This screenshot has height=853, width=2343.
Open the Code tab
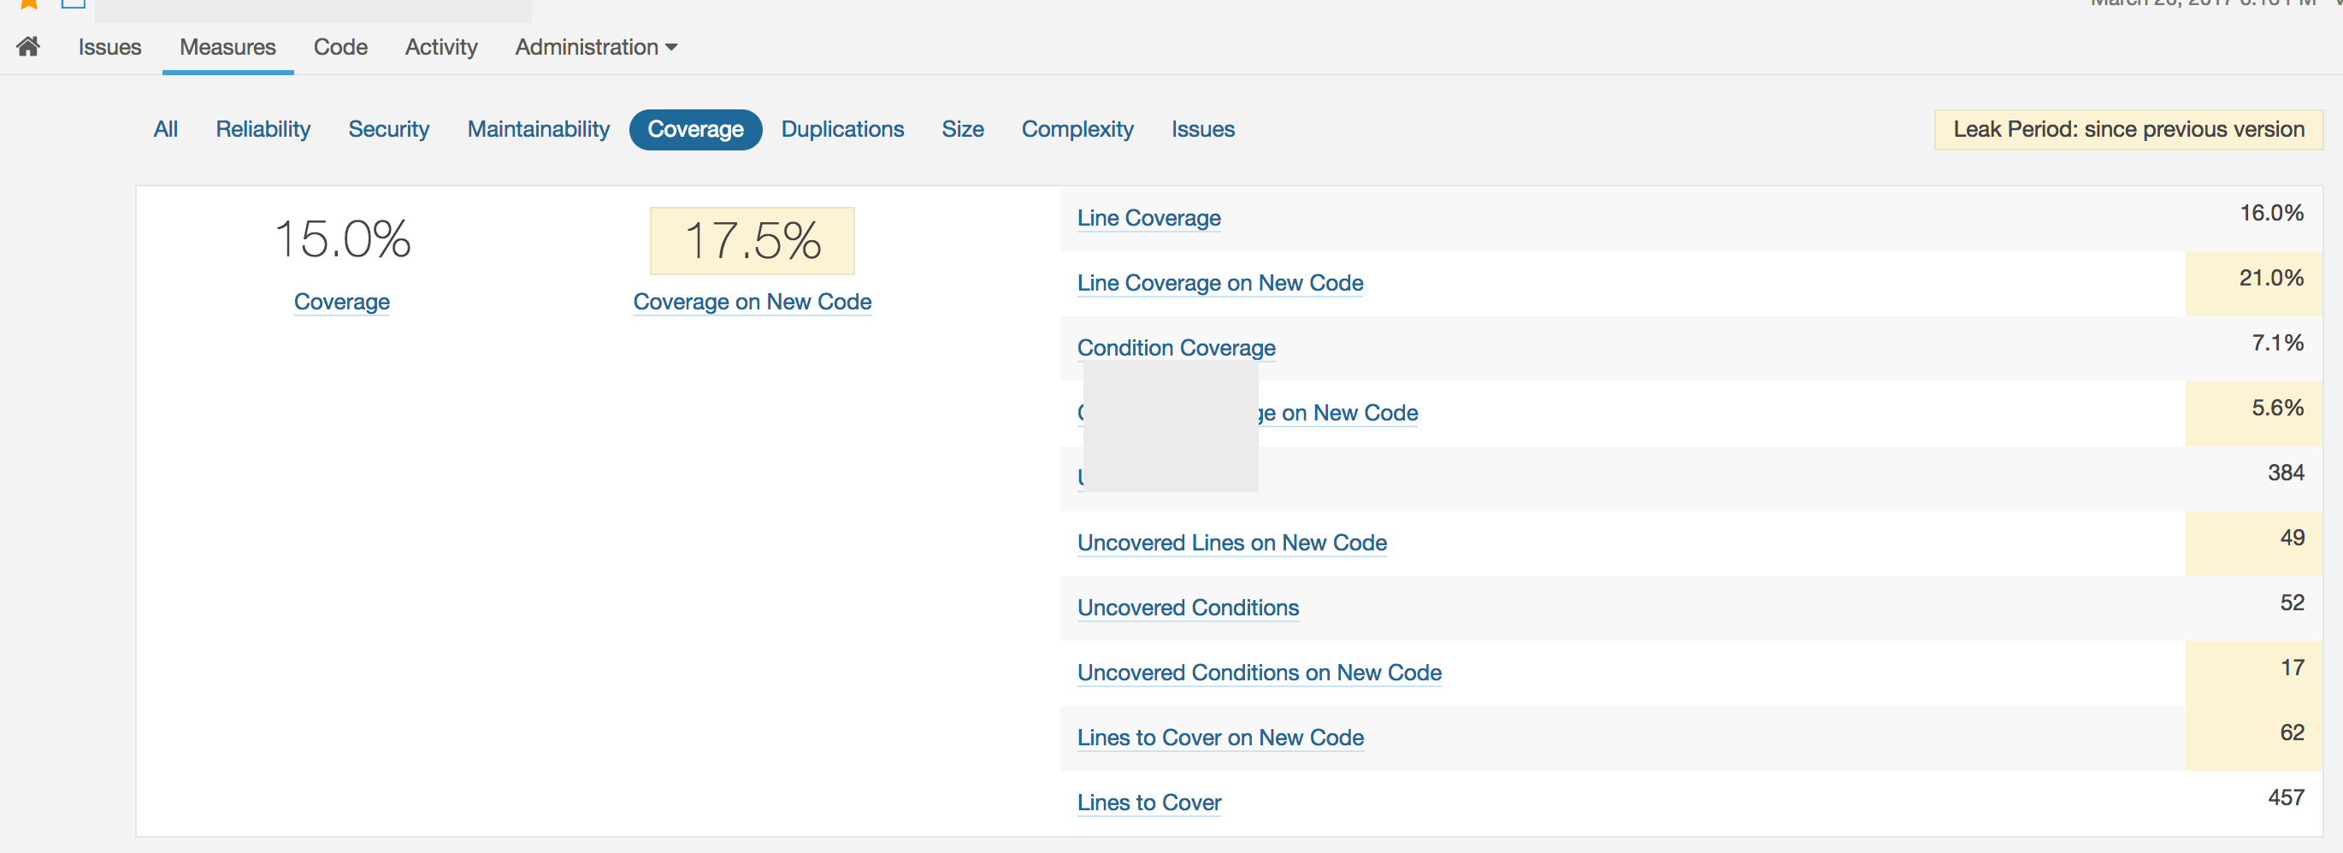tap(340, 47)
